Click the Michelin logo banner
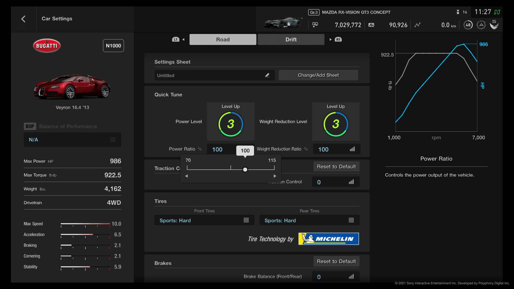The height and width of the screenshot is (289, 514). pyautogui.click(x=328, y=239)
